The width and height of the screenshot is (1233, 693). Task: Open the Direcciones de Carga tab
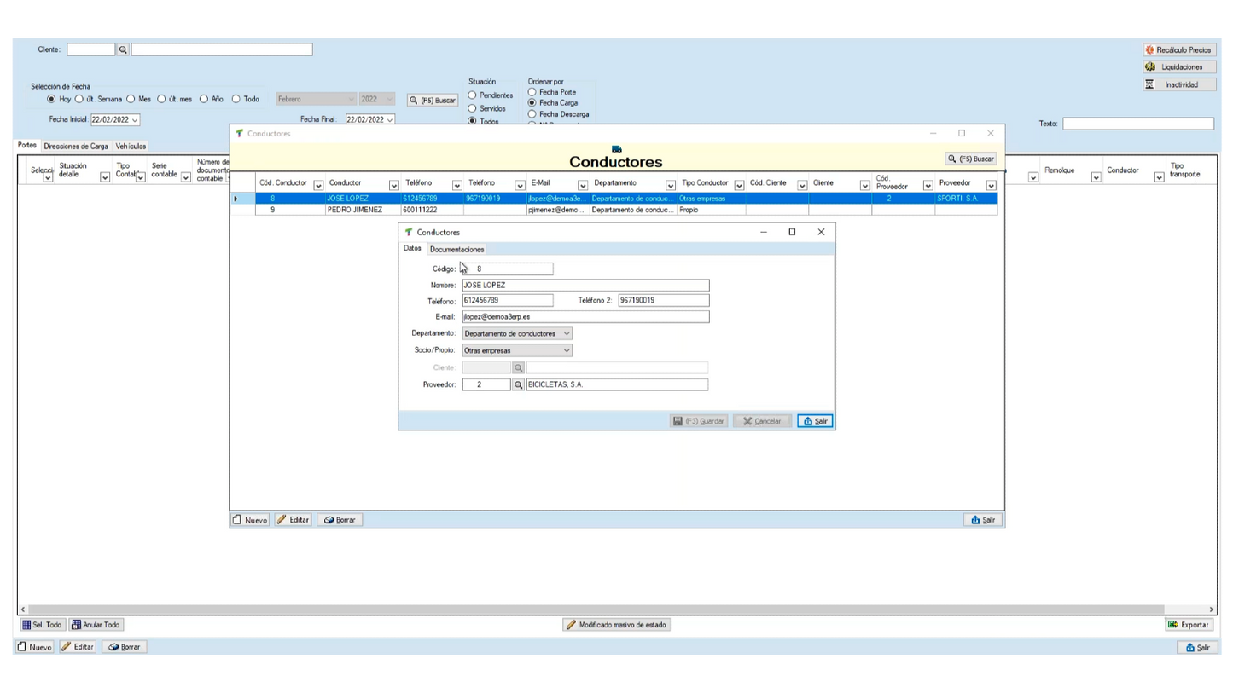(76, 147)
